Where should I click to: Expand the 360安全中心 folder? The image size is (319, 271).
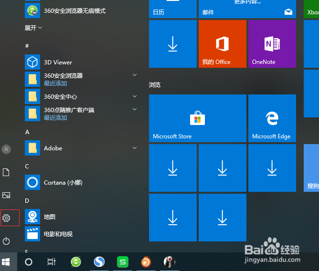[x=135, y=96]
